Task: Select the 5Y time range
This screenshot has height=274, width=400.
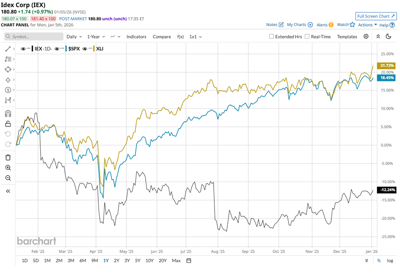Action: [138, 260]
